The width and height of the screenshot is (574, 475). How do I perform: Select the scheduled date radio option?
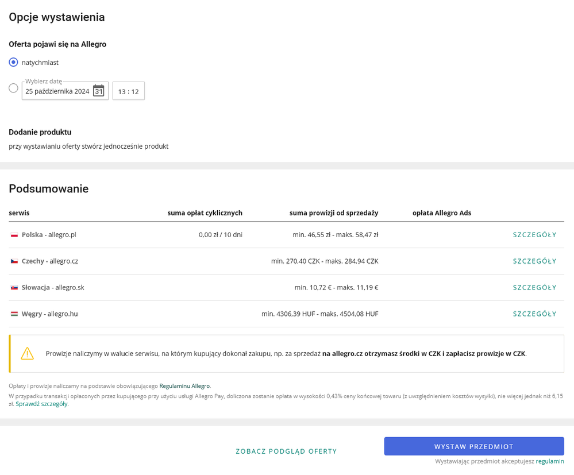(13, 88)
